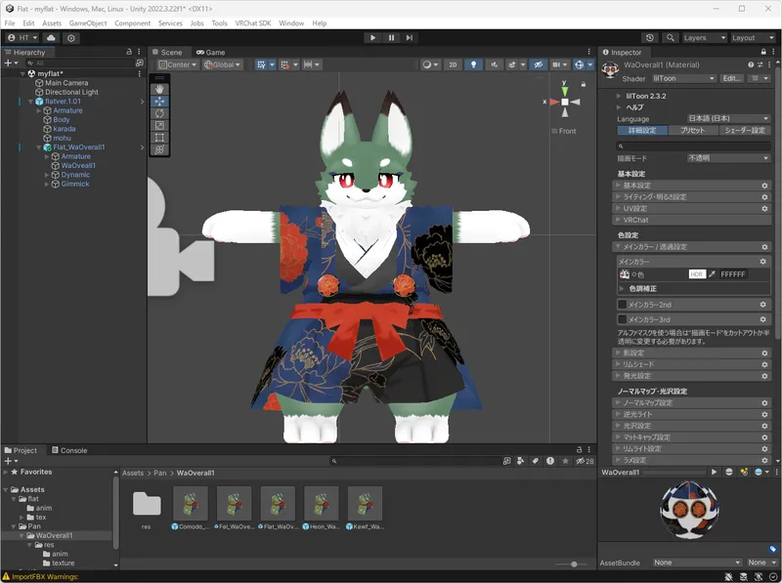782x583 pixels.
Task: Enable メインカラー 2nd checkbox
Action: coord(622,305)
